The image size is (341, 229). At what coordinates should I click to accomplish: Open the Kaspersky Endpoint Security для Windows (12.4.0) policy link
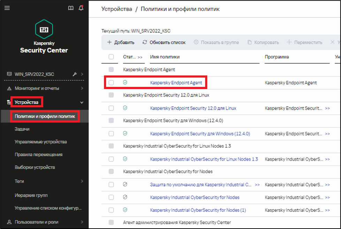pyautogui.click(x=200, y=133)
